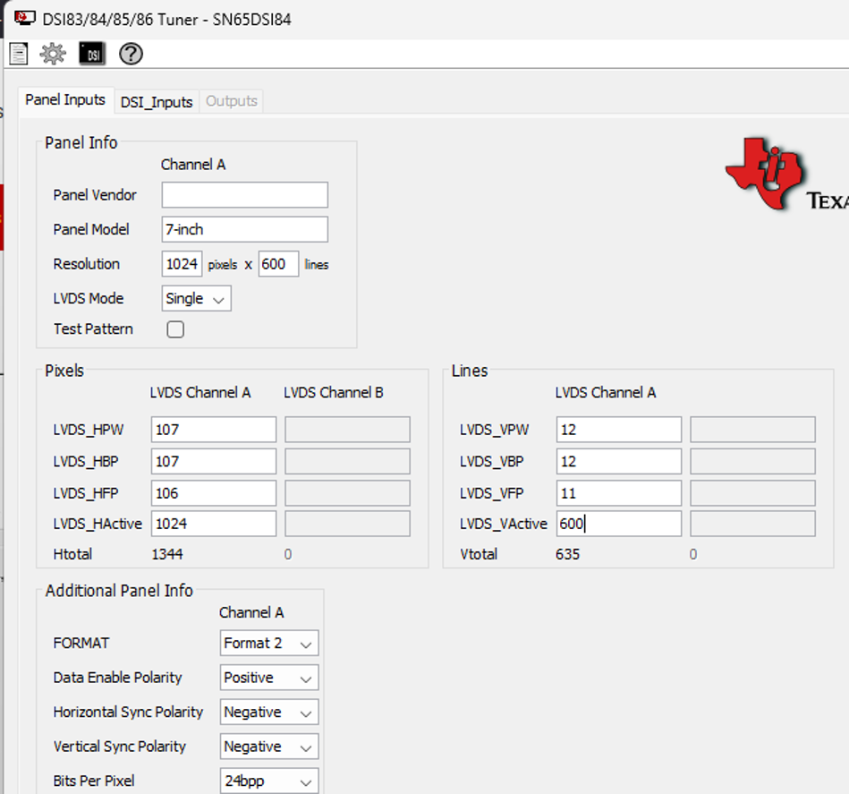Image resolution: width=849 pixels, height=794 pixels.
Task: Select the Outputs tab
Action: [x=231, y=101]
